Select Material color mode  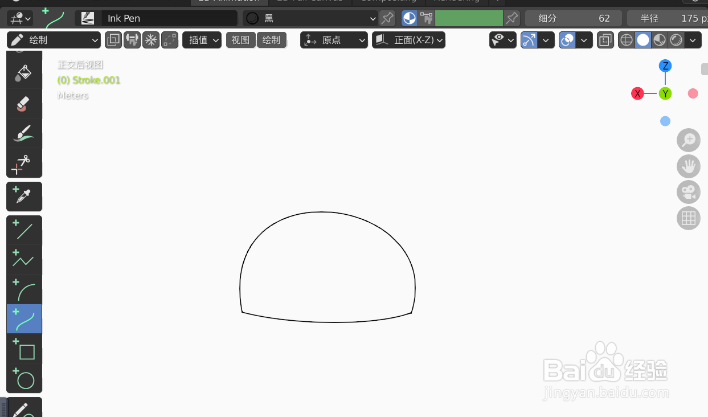(x=410, y=18)
